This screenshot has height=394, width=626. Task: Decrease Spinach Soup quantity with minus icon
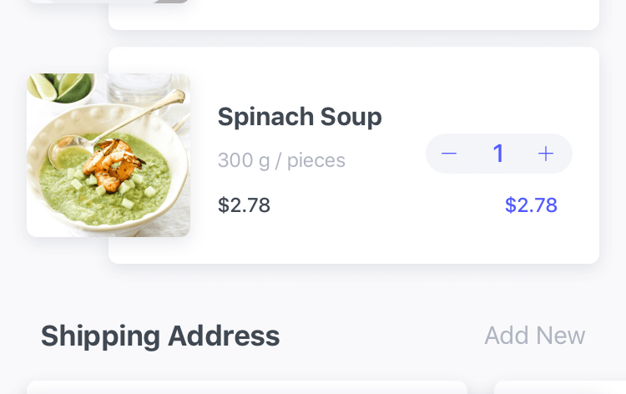449,154
